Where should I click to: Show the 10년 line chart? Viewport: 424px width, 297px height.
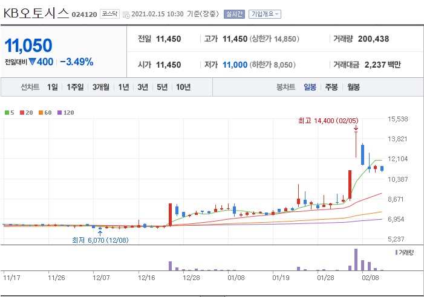coord(183,87)
